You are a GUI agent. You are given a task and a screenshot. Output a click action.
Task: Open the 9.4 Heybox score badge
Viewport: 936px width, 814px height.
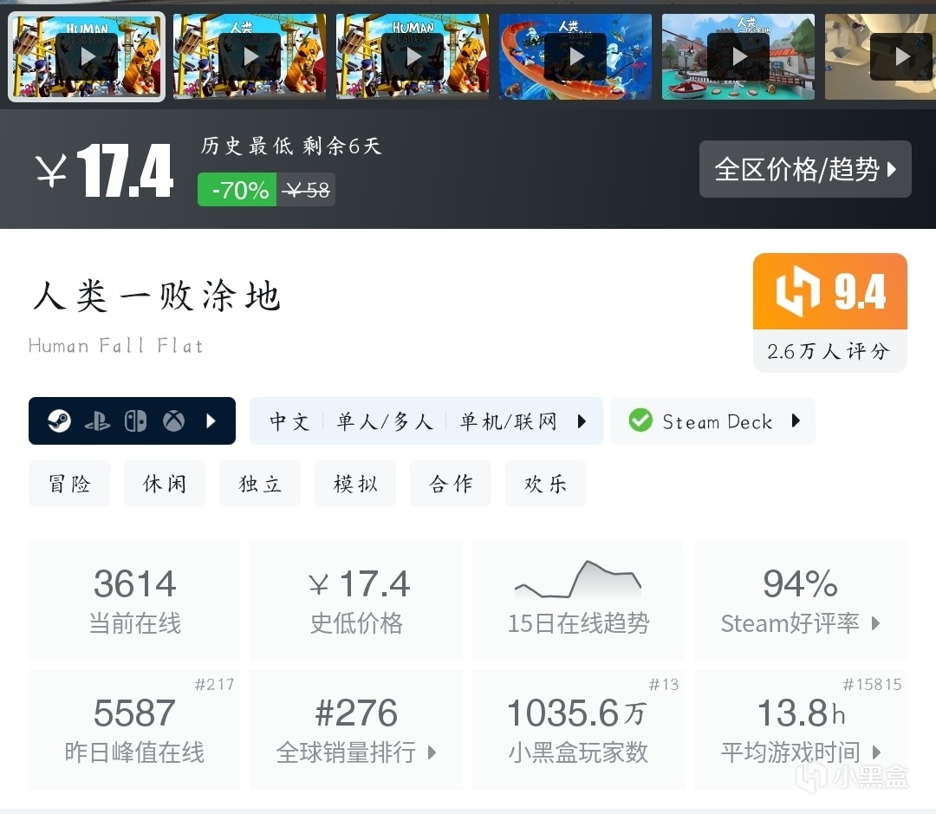(830, 291)
